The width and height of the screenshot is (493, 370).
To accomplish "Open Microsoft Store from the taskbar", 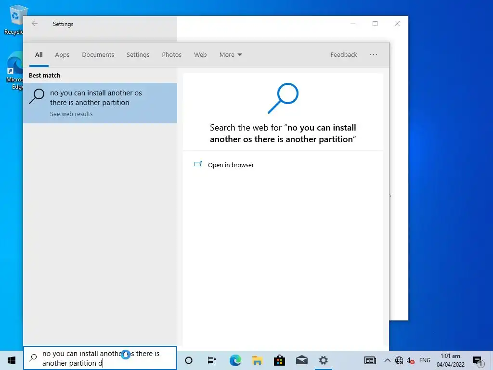I will pyautogui.click(x=279, y=360).
